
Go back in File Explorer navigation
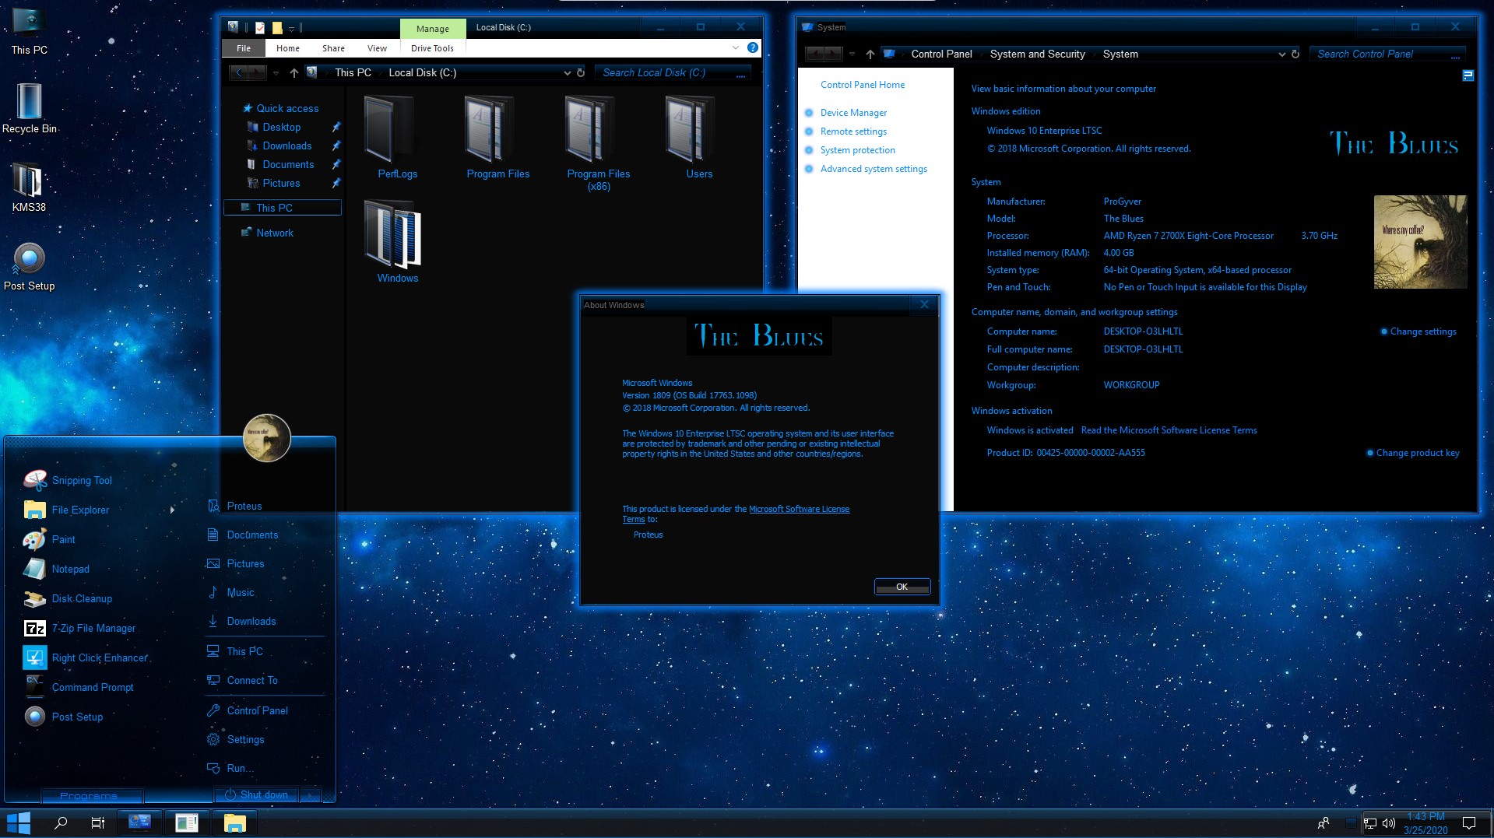[x=239, y=72]
